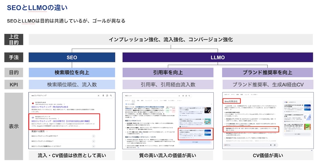Click the 検索順位を向上 purpose box
Screen dimensions: 318x164
[x=72, y=72]
